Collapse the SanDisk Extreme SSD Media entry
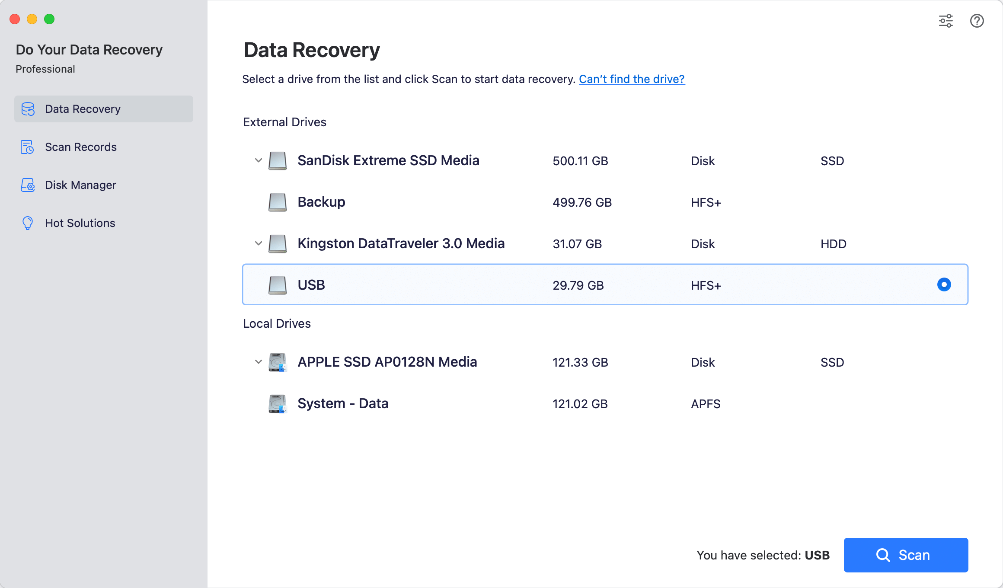 click(258, 160)
